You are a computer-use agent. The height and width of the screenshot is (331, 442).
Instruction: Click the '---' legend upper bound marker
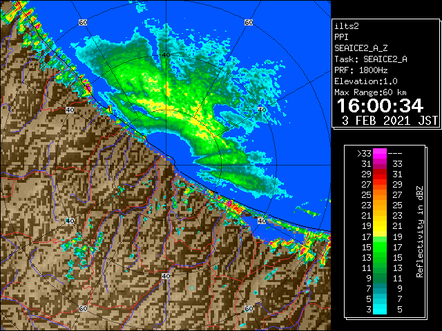point(395,154)
